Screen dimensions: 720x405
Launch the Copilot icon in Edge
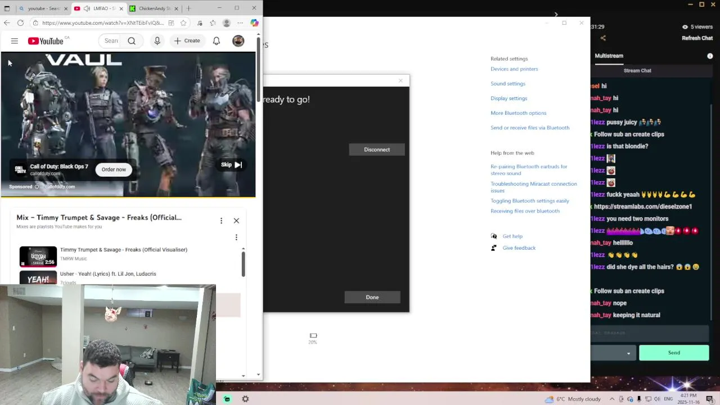254,23
